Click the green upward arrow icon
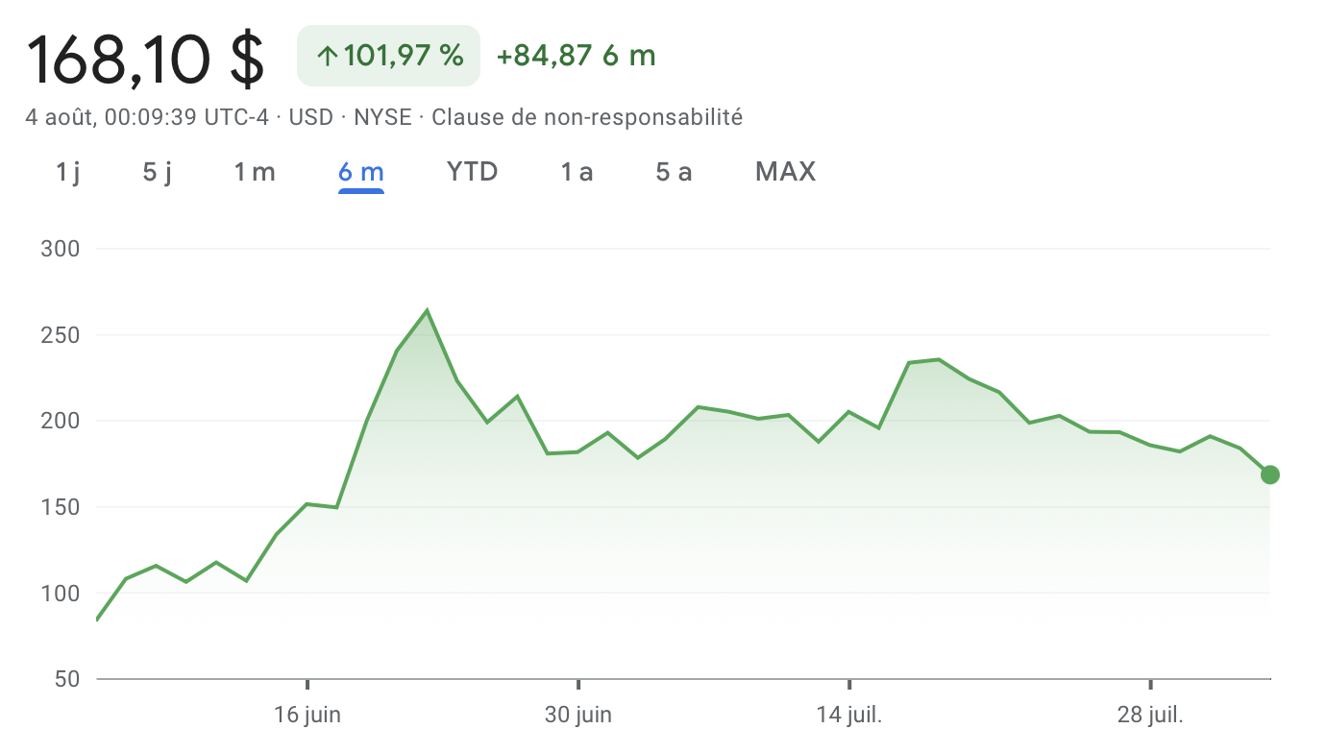This screenshot has height=753, width=1326. (328, 57)
